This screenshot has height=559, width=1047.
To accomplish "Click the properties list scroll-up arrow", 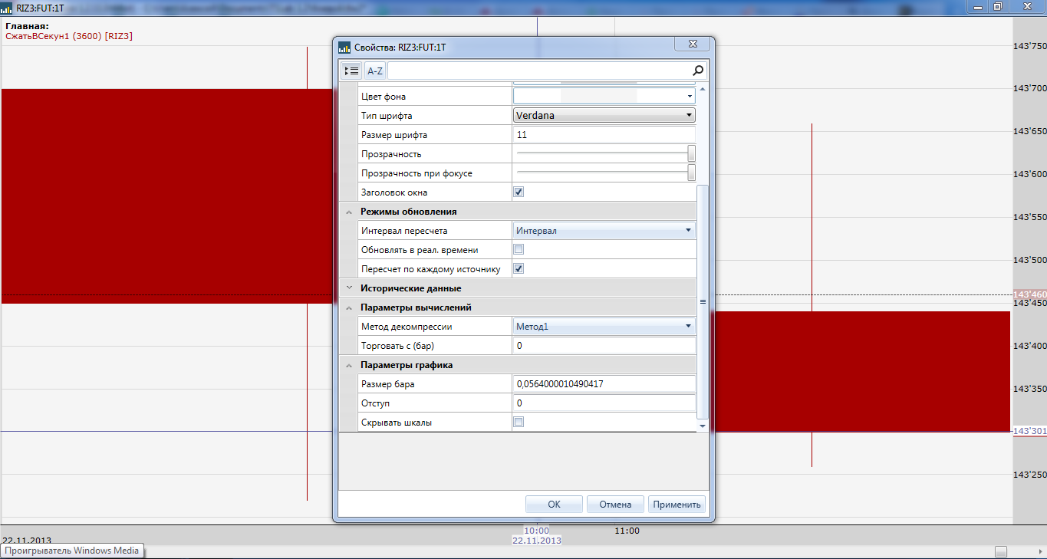I will point(703,89).
